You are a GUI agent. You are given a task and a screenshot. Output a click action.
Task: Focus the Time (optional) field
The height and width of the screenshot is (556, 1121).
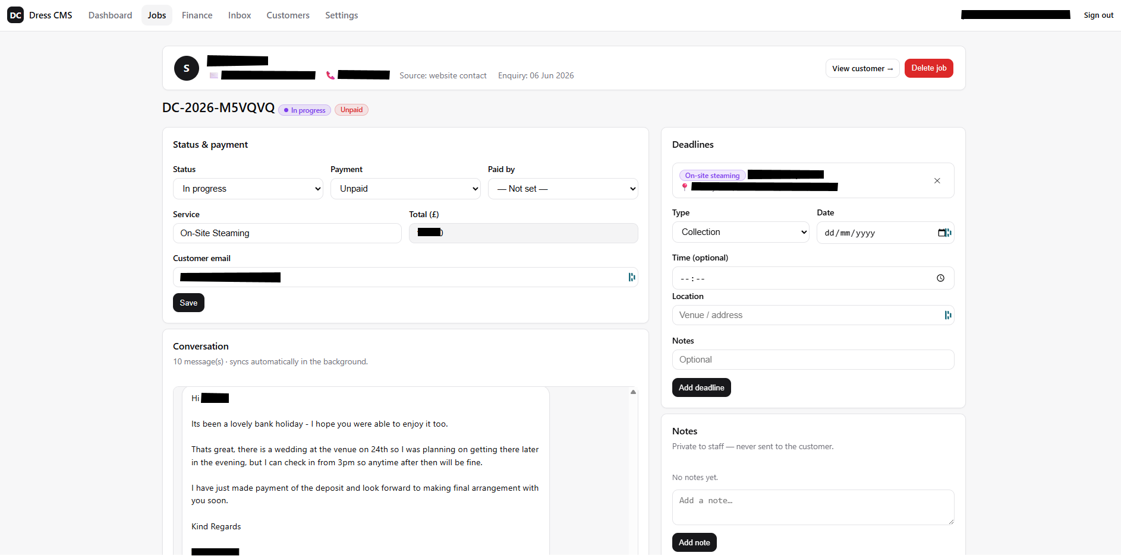pos(813,278)
